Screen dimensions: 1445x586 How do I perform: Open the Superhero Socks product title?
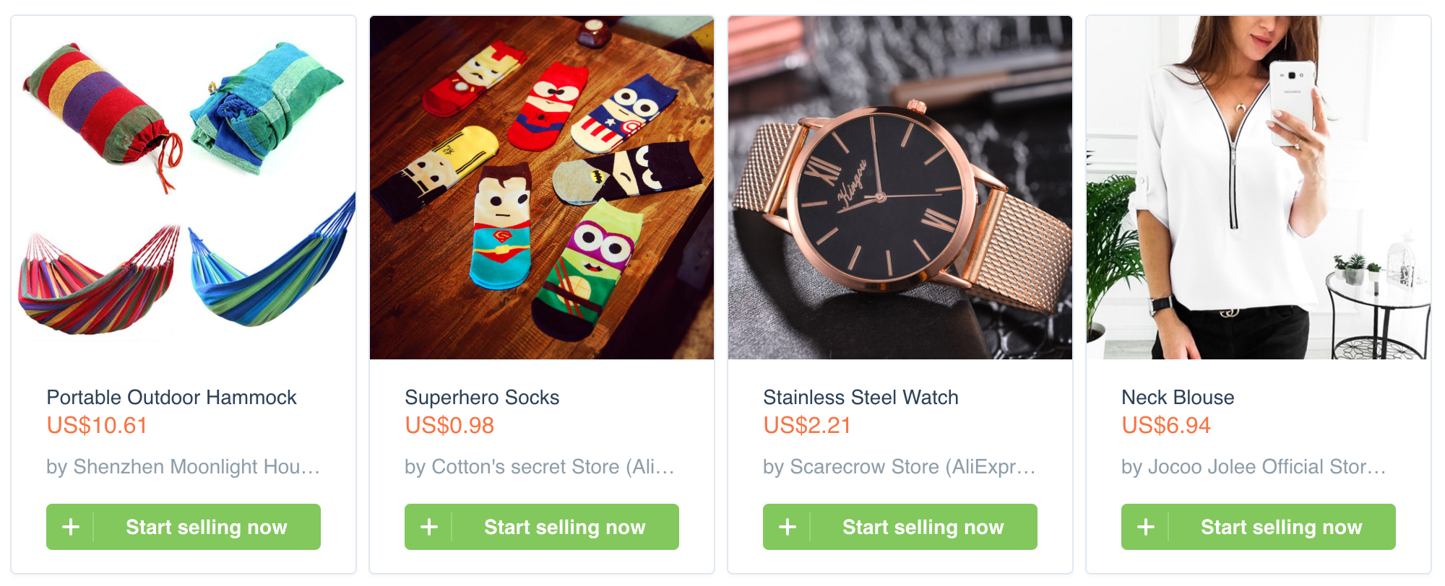pyautogui.click(x=482, y=396)
